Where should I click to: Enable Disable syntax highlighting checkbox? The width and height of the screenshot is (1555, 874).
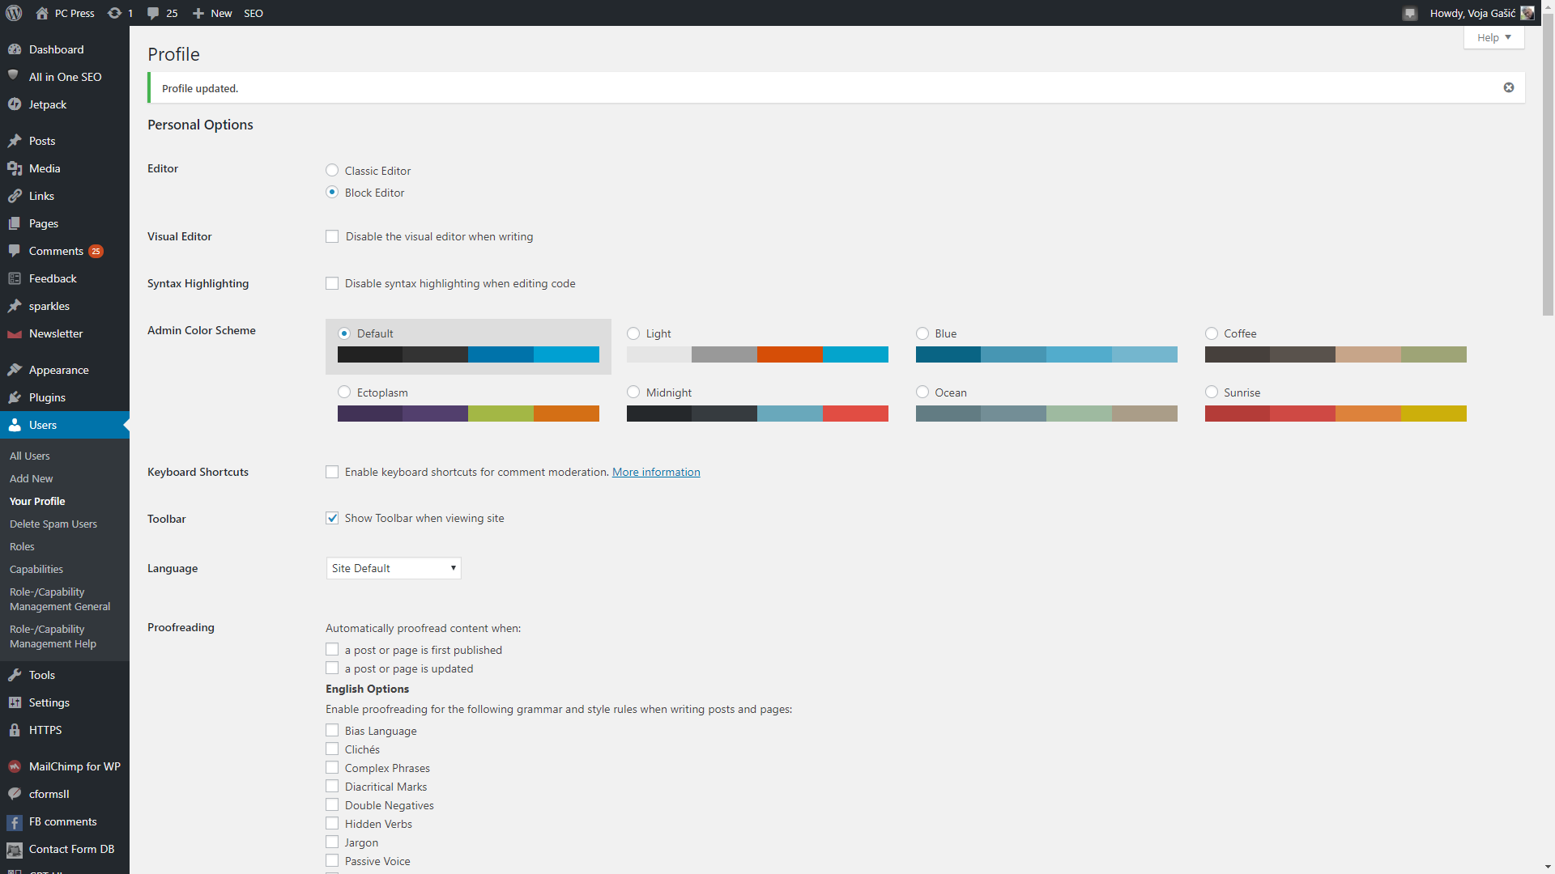pos(332,283)
